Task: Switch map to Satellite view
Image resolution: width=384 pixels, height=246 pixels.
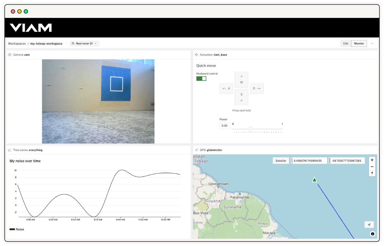Action: tap(281, 161)
